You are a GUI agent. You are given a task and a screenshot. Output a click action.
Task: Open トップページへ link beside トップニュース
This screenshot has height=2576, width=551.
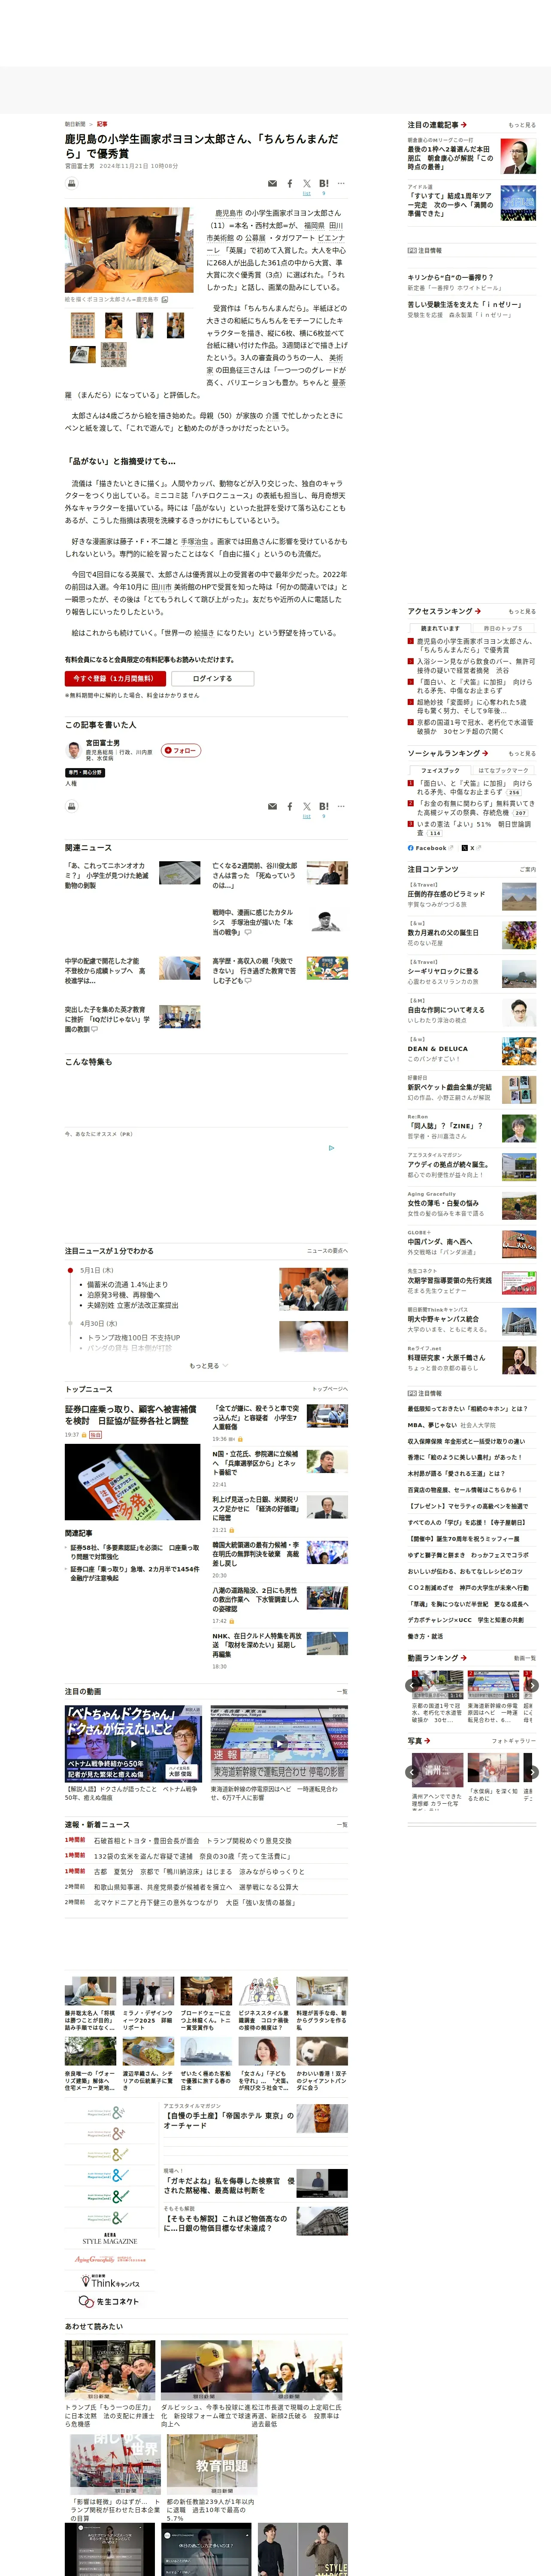tap(330, 1389)
